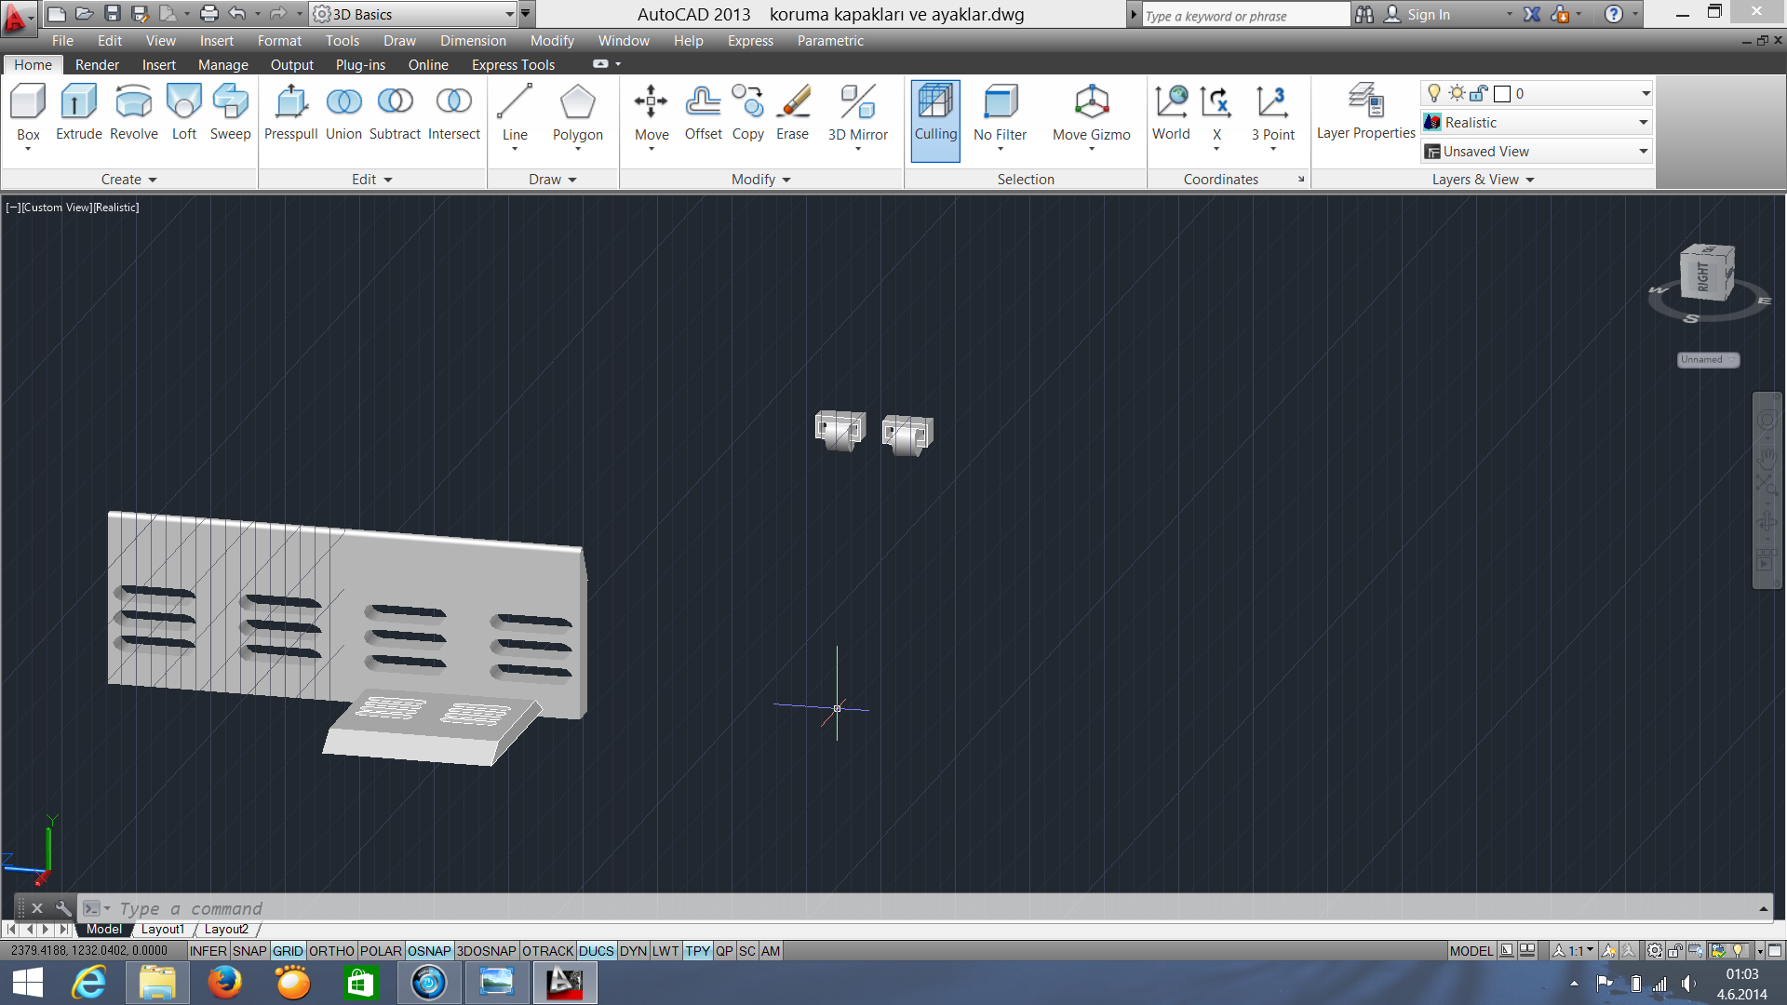Toggle ORTHO mode in status bar
The image size is (1787, 1005).
(331, 951)
